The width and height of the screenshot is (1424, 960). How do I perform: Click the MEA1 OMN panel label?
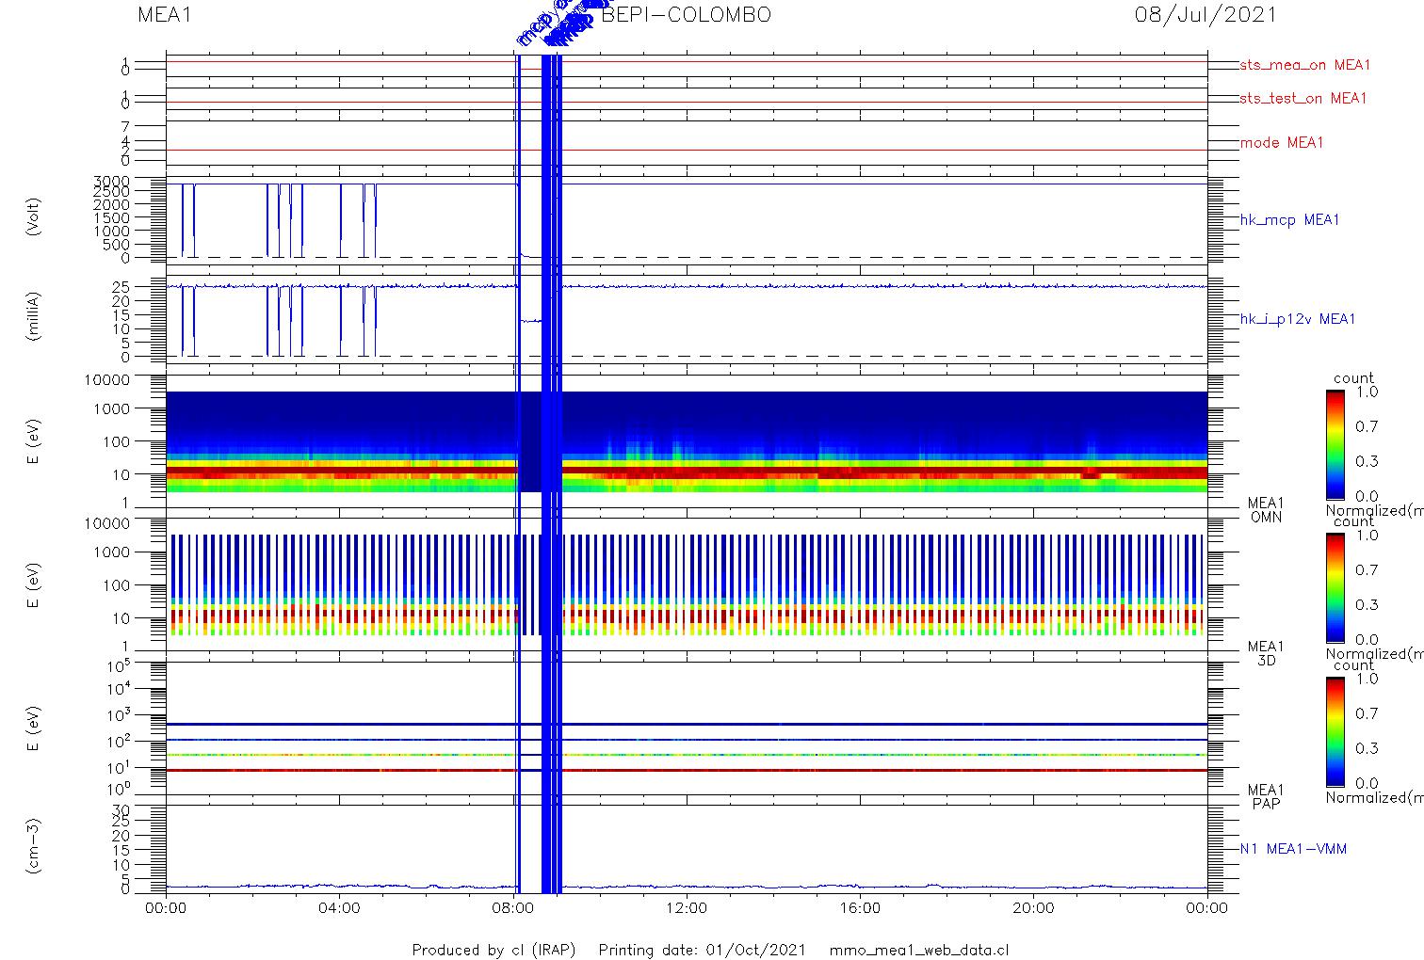pos(1266,510)
